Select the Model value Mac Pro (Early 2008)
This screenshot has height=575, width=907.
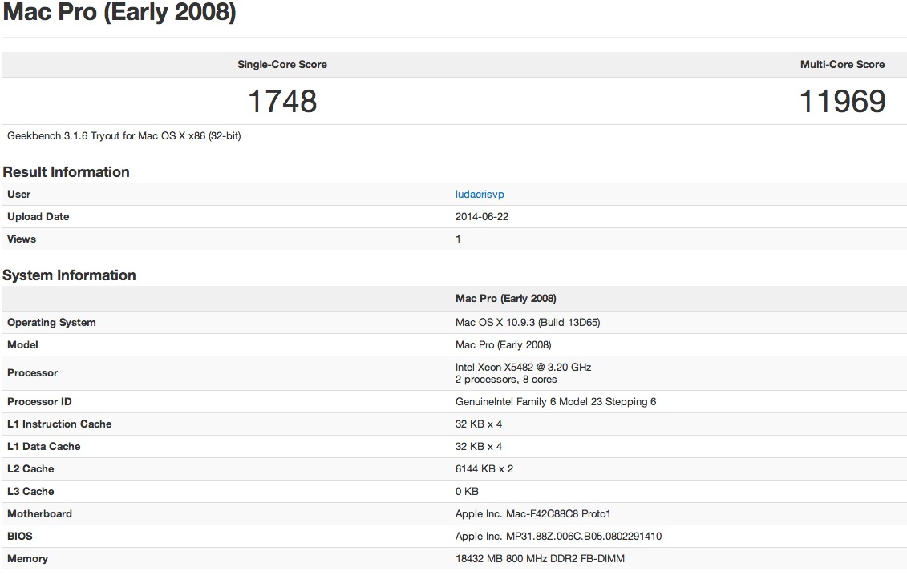tap(504, 345)
